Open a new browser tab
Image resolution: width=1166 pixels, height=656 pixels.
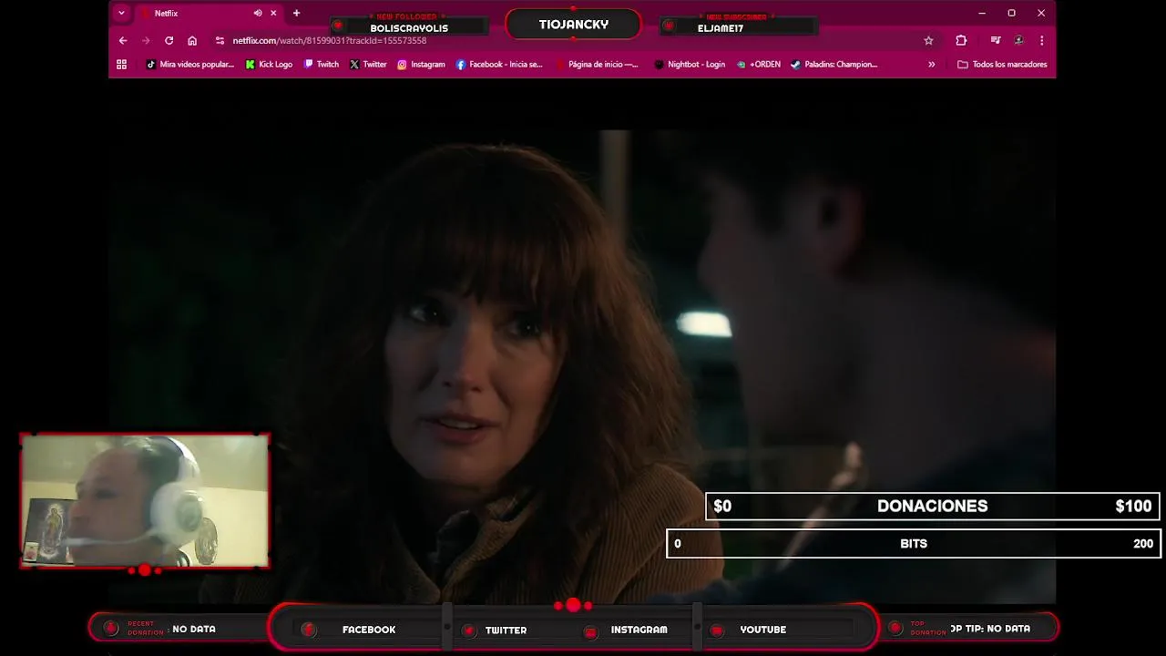[x=296, y=13]
